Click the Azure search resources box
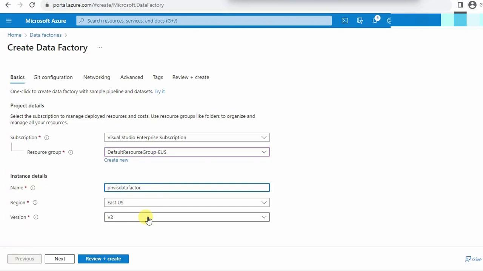 [204, 21]
